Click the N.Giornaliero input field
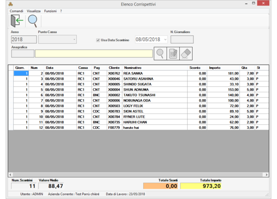277x199 pixels. click(182, 40)
